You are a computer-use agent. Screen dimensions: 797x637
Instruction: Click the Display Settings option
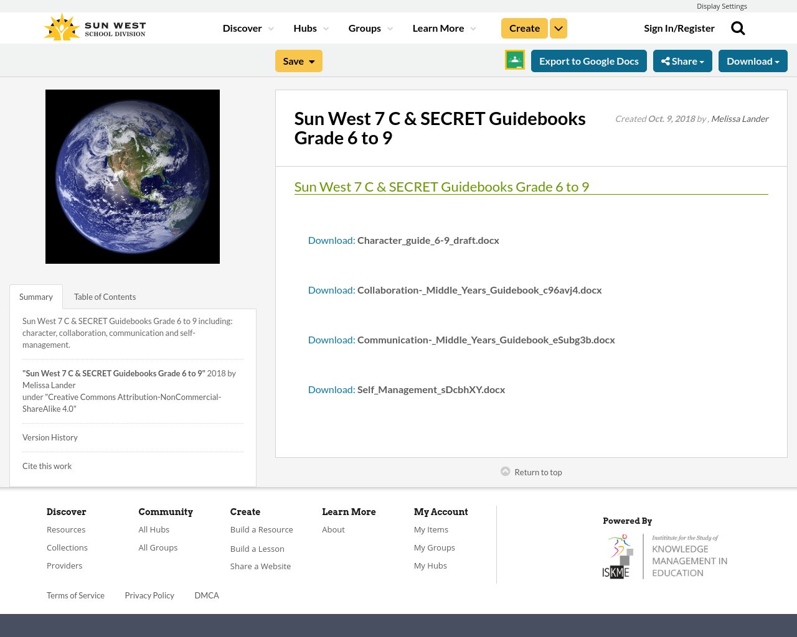[x=722, y=6]
